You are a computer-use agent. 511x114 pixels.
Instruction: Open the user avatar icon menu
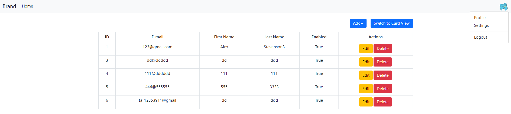[x=503, y=6]
